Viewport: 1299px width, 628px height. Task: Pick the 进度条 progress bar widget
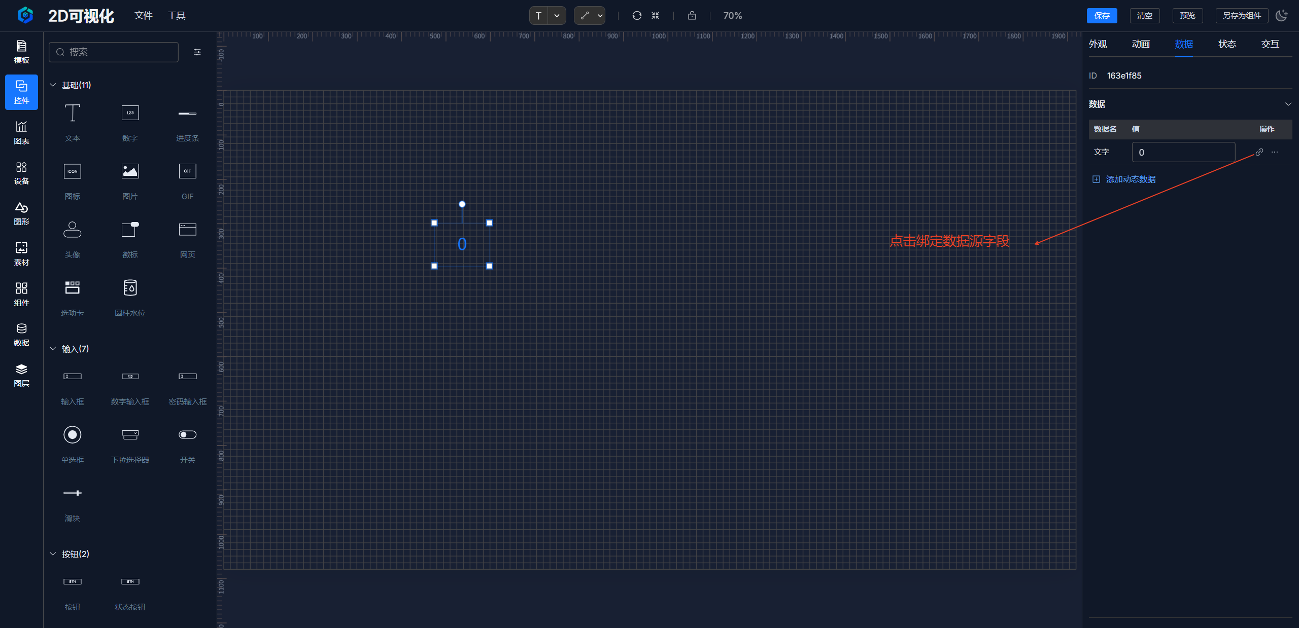[x=187, y=122]
